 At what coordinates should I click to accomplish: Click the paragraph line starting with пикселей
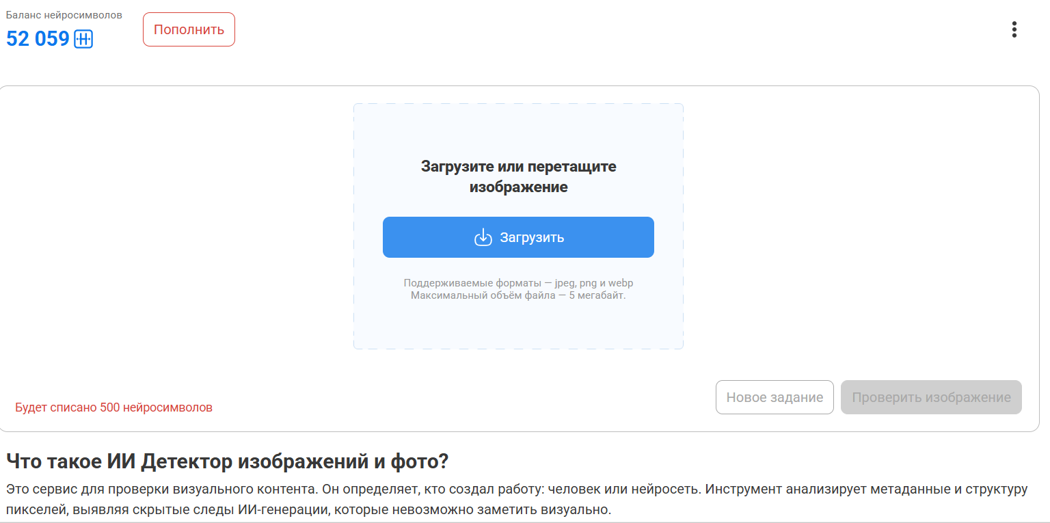point(308,510)
